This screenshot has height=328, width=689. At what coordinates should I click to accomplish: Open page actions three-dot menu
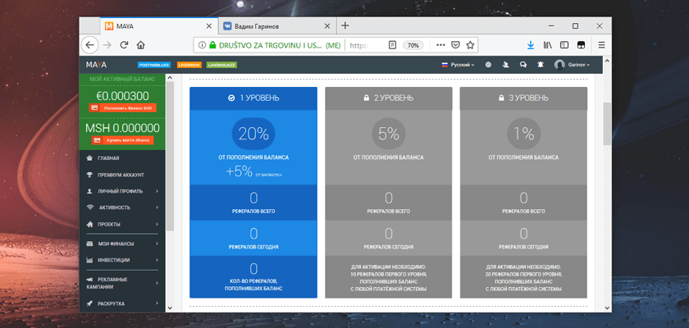click(440, 45)
